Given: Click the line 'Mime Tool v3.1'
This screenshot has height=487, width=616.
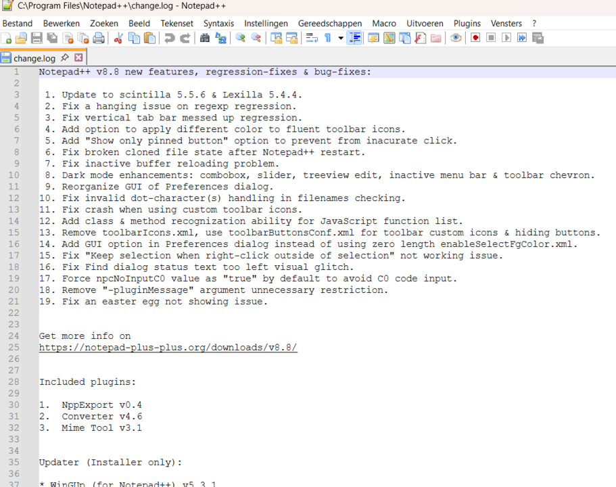Looking at the screenshot, I should [x=101, y=427].
